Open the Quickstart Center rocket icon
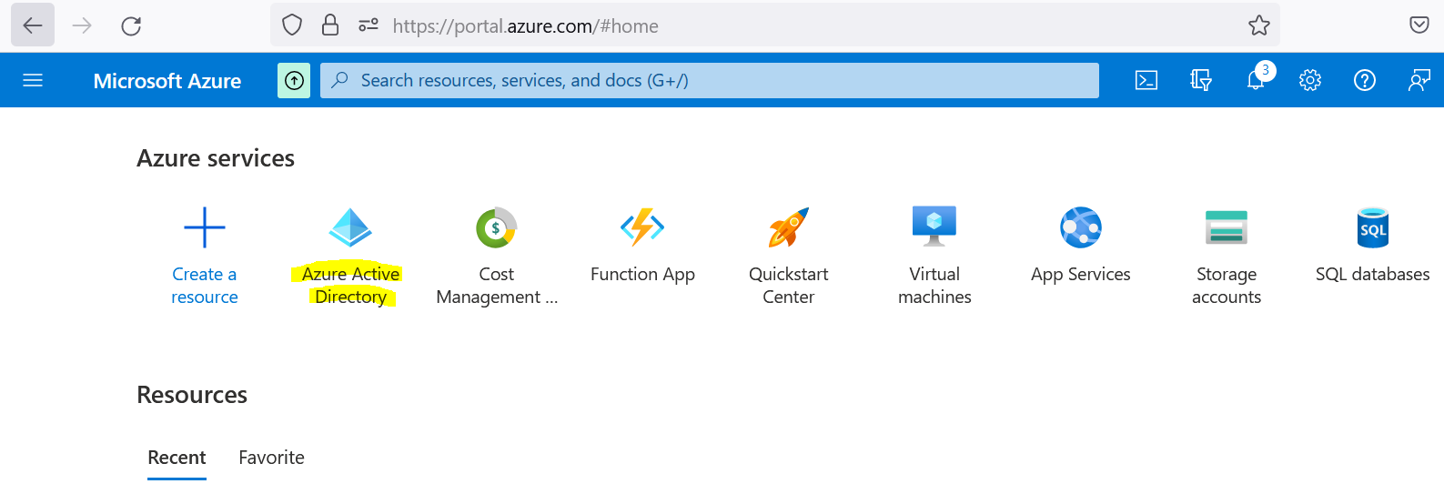The width and height of the screenshot is (1444, 504). (788, 227)
